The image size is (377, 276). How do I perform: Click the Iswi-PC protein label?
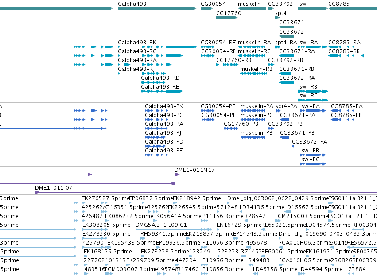[x=310, y=159]
